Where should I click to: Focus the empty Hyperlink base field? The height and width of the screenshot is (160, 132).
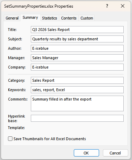(77, 118)
